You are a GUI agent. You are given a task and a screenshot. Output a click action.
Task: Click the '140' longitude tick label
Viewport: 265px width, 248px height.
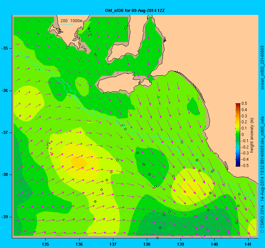click(x=214, y=244)
